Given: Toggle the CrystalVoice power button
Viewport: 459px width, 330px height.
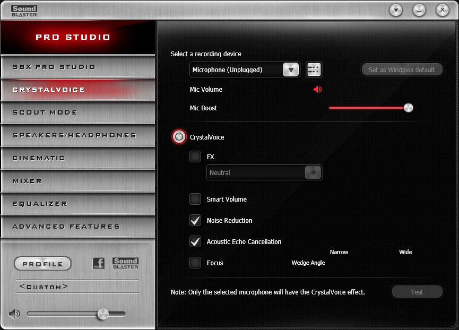Looking at the screenshot, I should pos(179,137).
